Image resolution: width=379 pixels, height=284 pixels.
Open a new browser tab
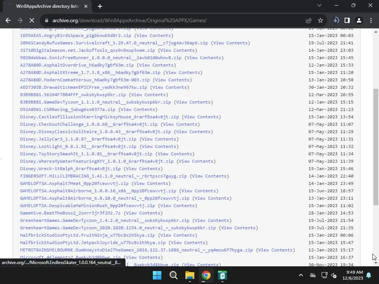pos(100,6)
